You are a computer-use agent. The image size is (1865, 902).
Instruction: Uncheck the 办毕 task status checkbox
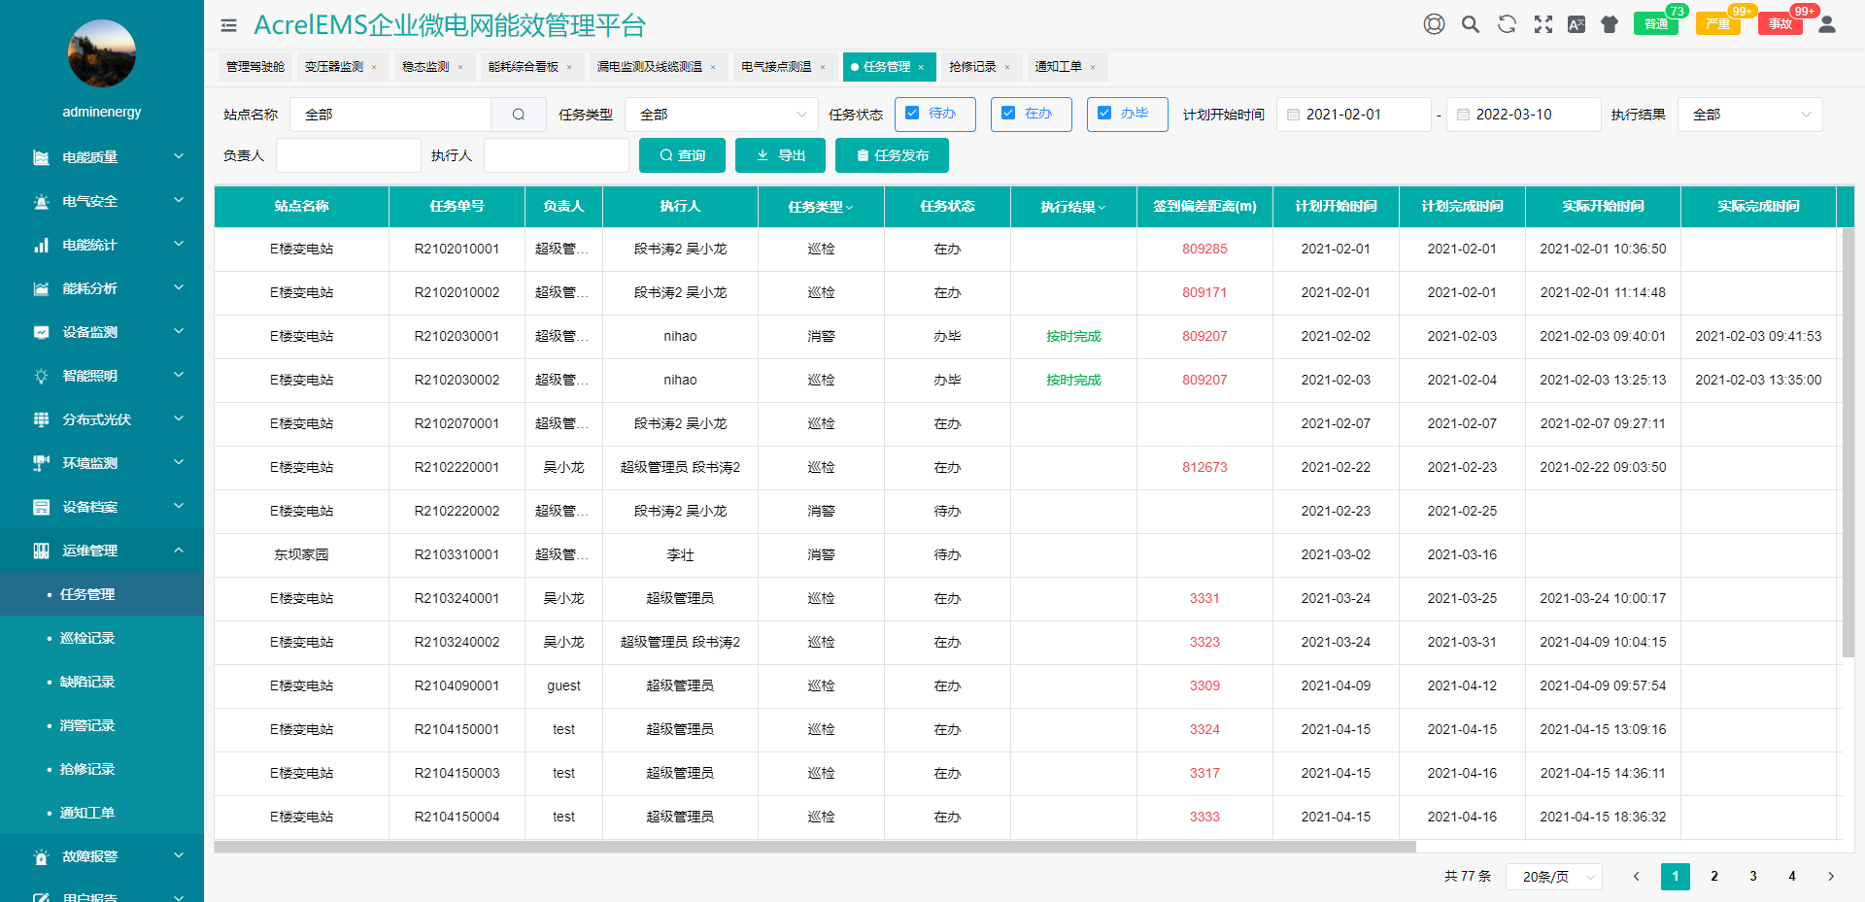pyautogui.click(x=1104, y=114)
